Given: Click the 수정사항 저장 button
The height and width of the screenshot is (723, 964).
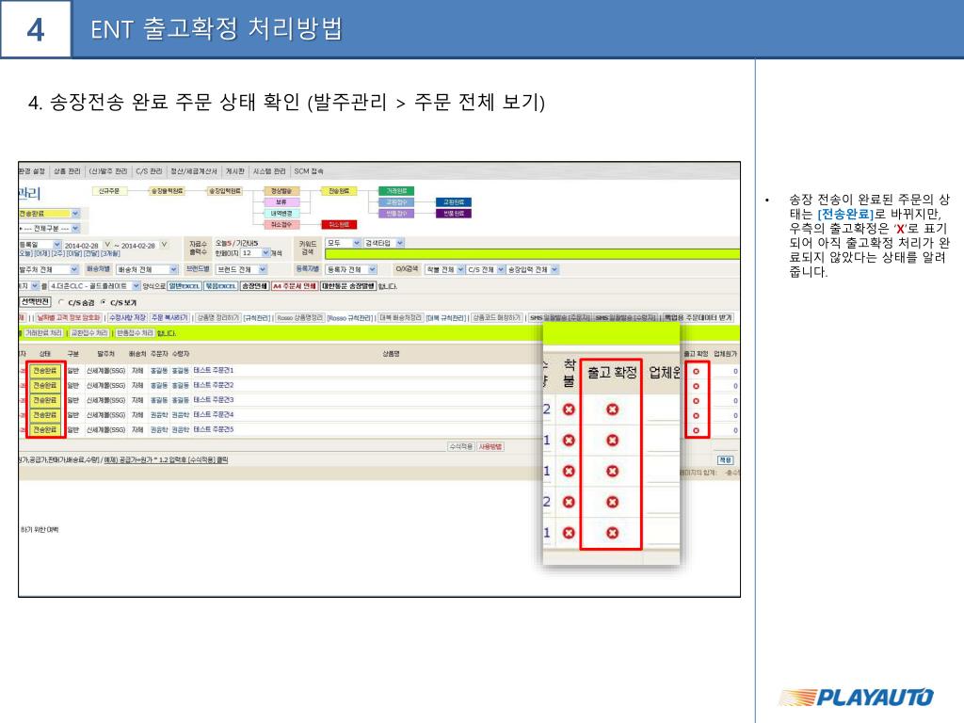Looking at the screenshot, I should (x=127, y=318).
